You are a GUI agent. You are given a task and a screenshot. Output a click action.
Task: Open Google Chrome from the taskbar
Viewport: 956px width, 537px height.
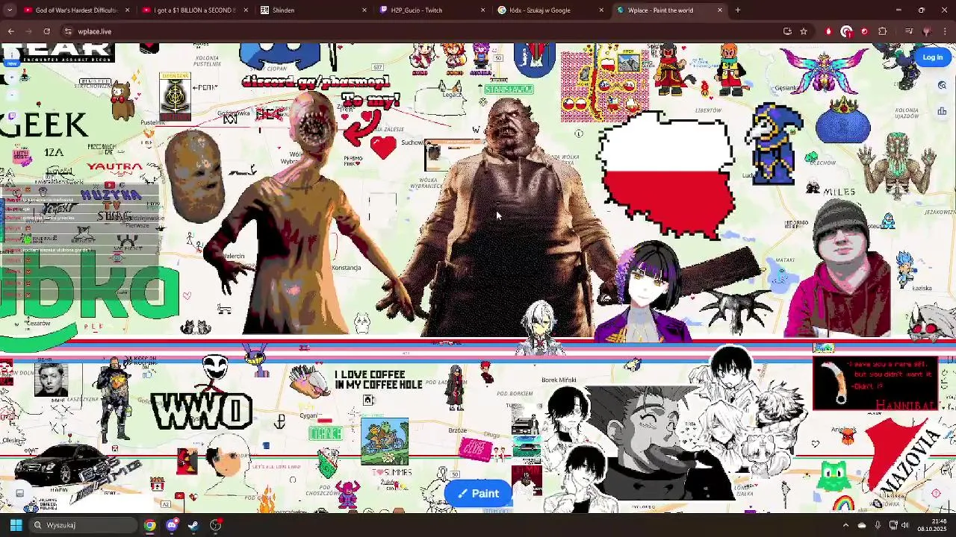pyautogui.click(x=150, y=525)
